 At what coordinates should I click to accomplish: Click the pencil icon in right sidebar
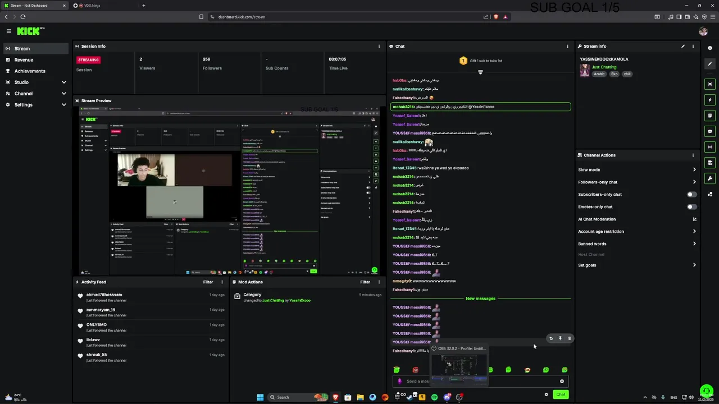pos(710,63)
